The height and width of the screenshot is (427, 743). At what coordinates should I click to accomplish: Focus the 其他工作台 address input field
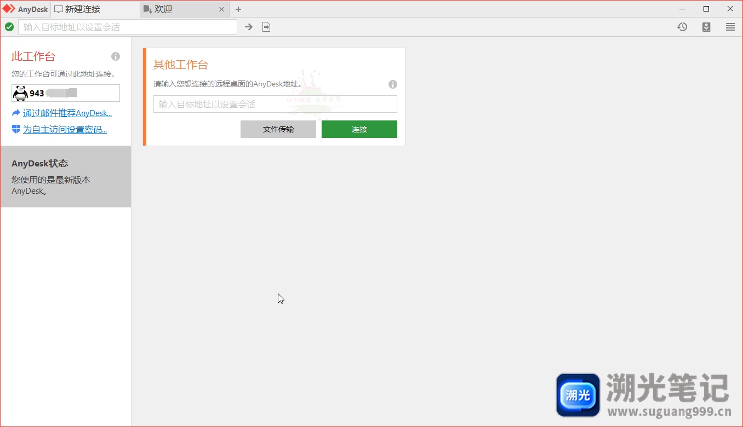tap(275, 104)
